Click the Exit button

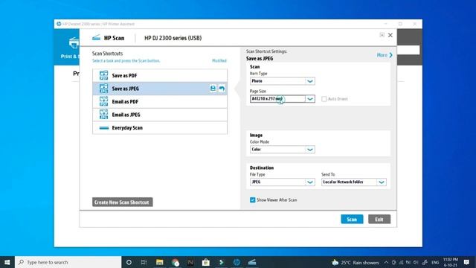[x=379, y=219]
